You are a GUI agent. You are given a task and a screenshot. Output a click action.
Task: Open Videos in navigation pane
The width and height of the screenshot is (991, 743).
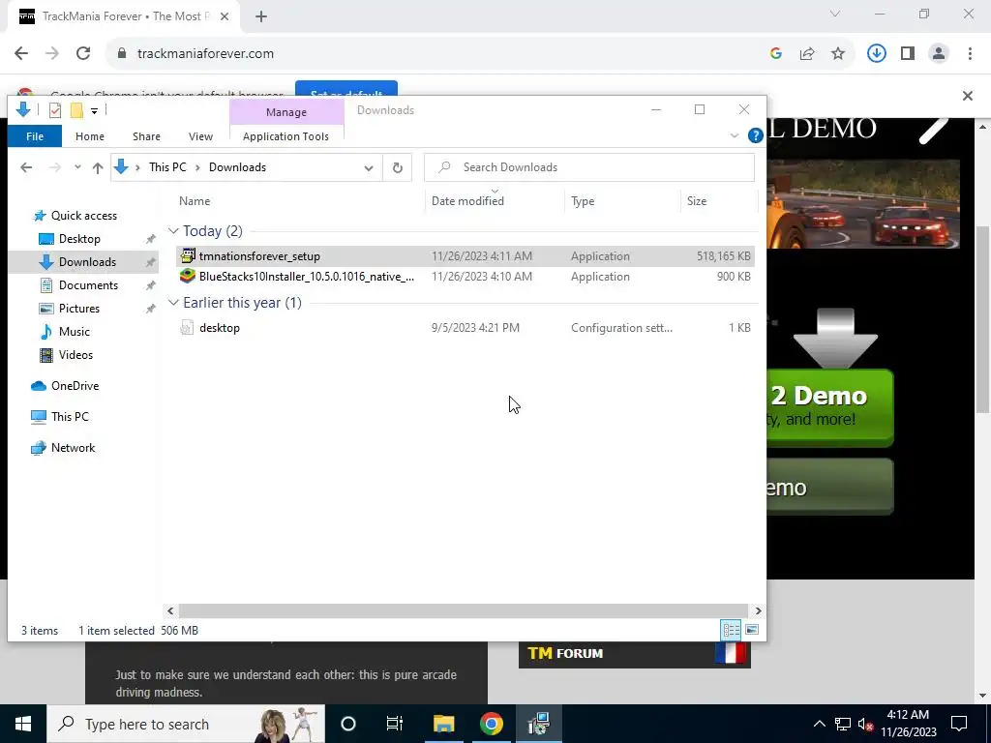click(x=75, y=355)
